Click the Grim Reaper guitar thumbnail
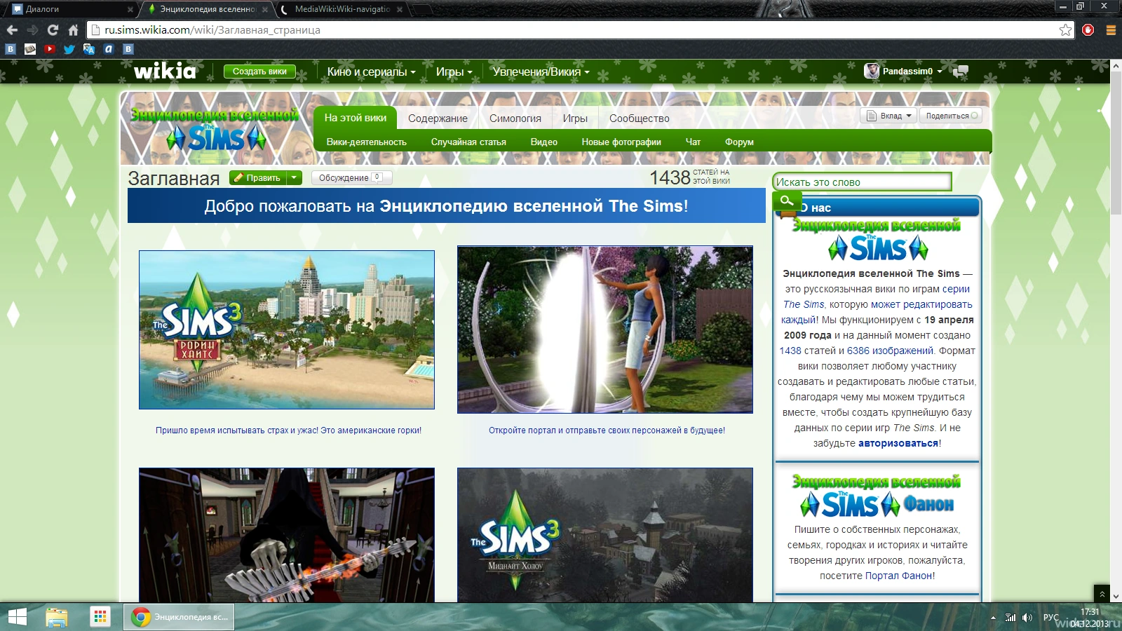Image resolution: width=1122 pixels, height=631 pixels. click(287, 535)
